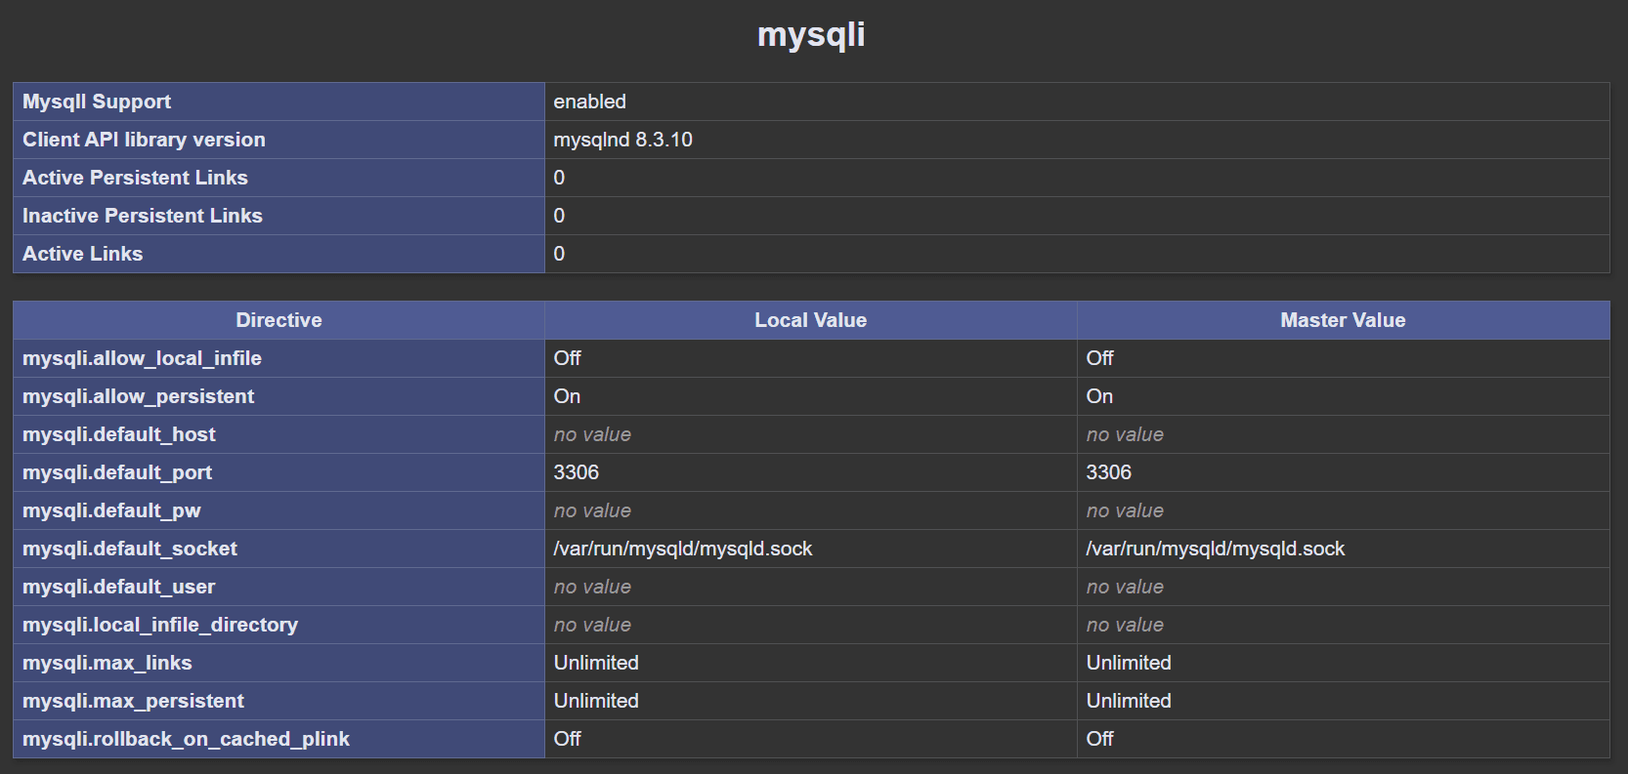1628x774 pixels.
Task: Click local 'Unlimited' for mysqli.max_links
Action: (x=596, y=663)
